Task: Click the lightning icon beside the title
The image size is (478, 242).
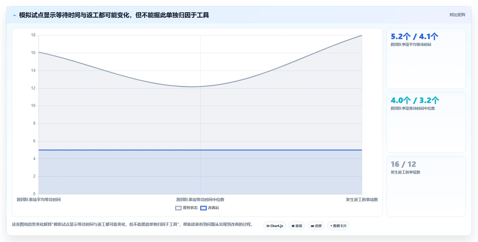Action: (x=14, y=15)
